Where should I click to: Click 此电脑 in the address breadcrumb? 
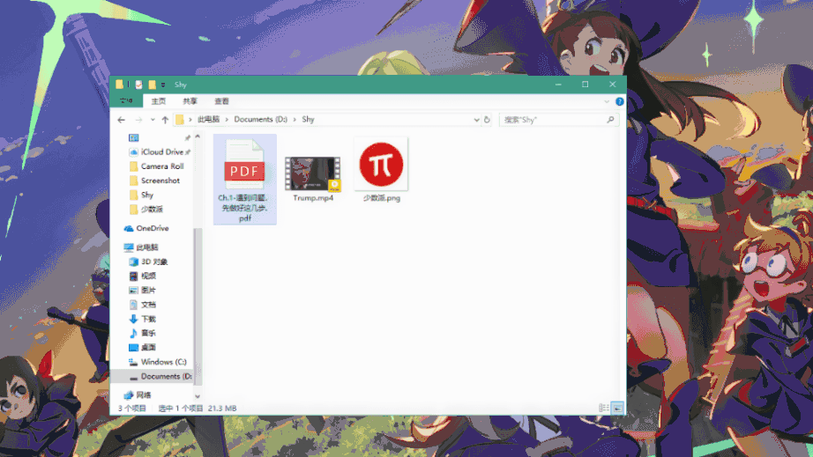[209, 119]
